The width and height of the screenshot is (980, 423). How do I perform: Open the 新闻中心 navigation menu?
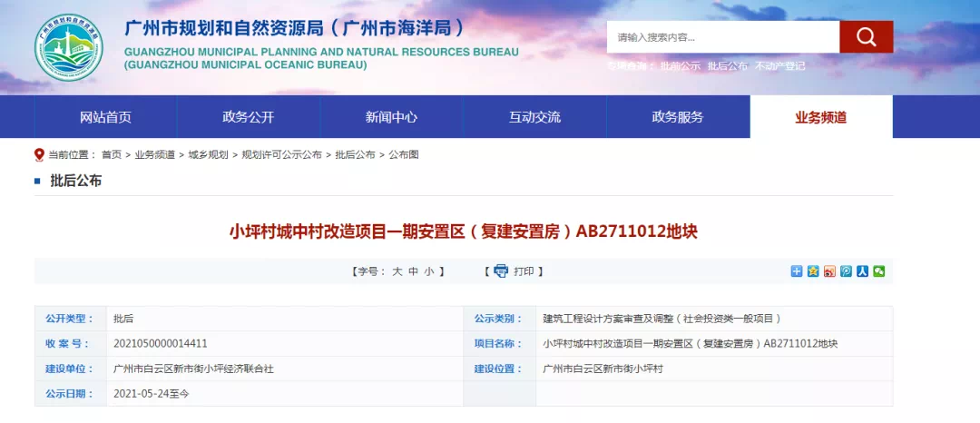tap(391, 117)
